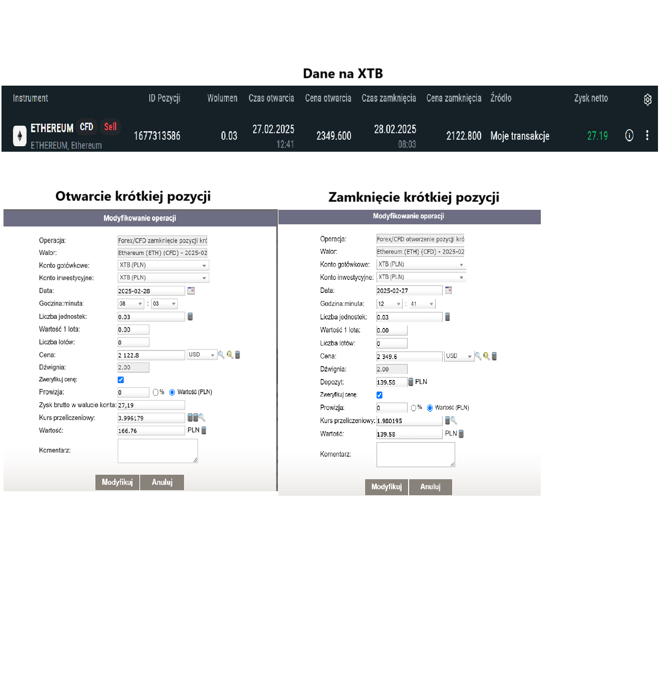Click calculator icon next to price 2 122.8
659x698 pixels.
(237, 355)
